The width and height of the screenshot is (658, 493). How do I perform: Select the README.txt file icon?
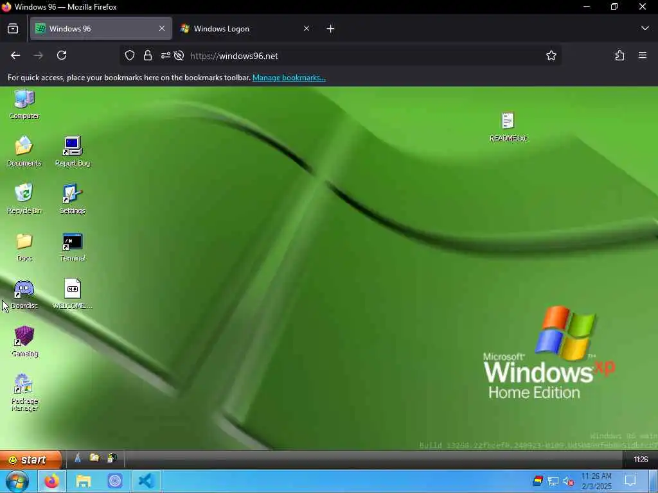coord(508,126)
